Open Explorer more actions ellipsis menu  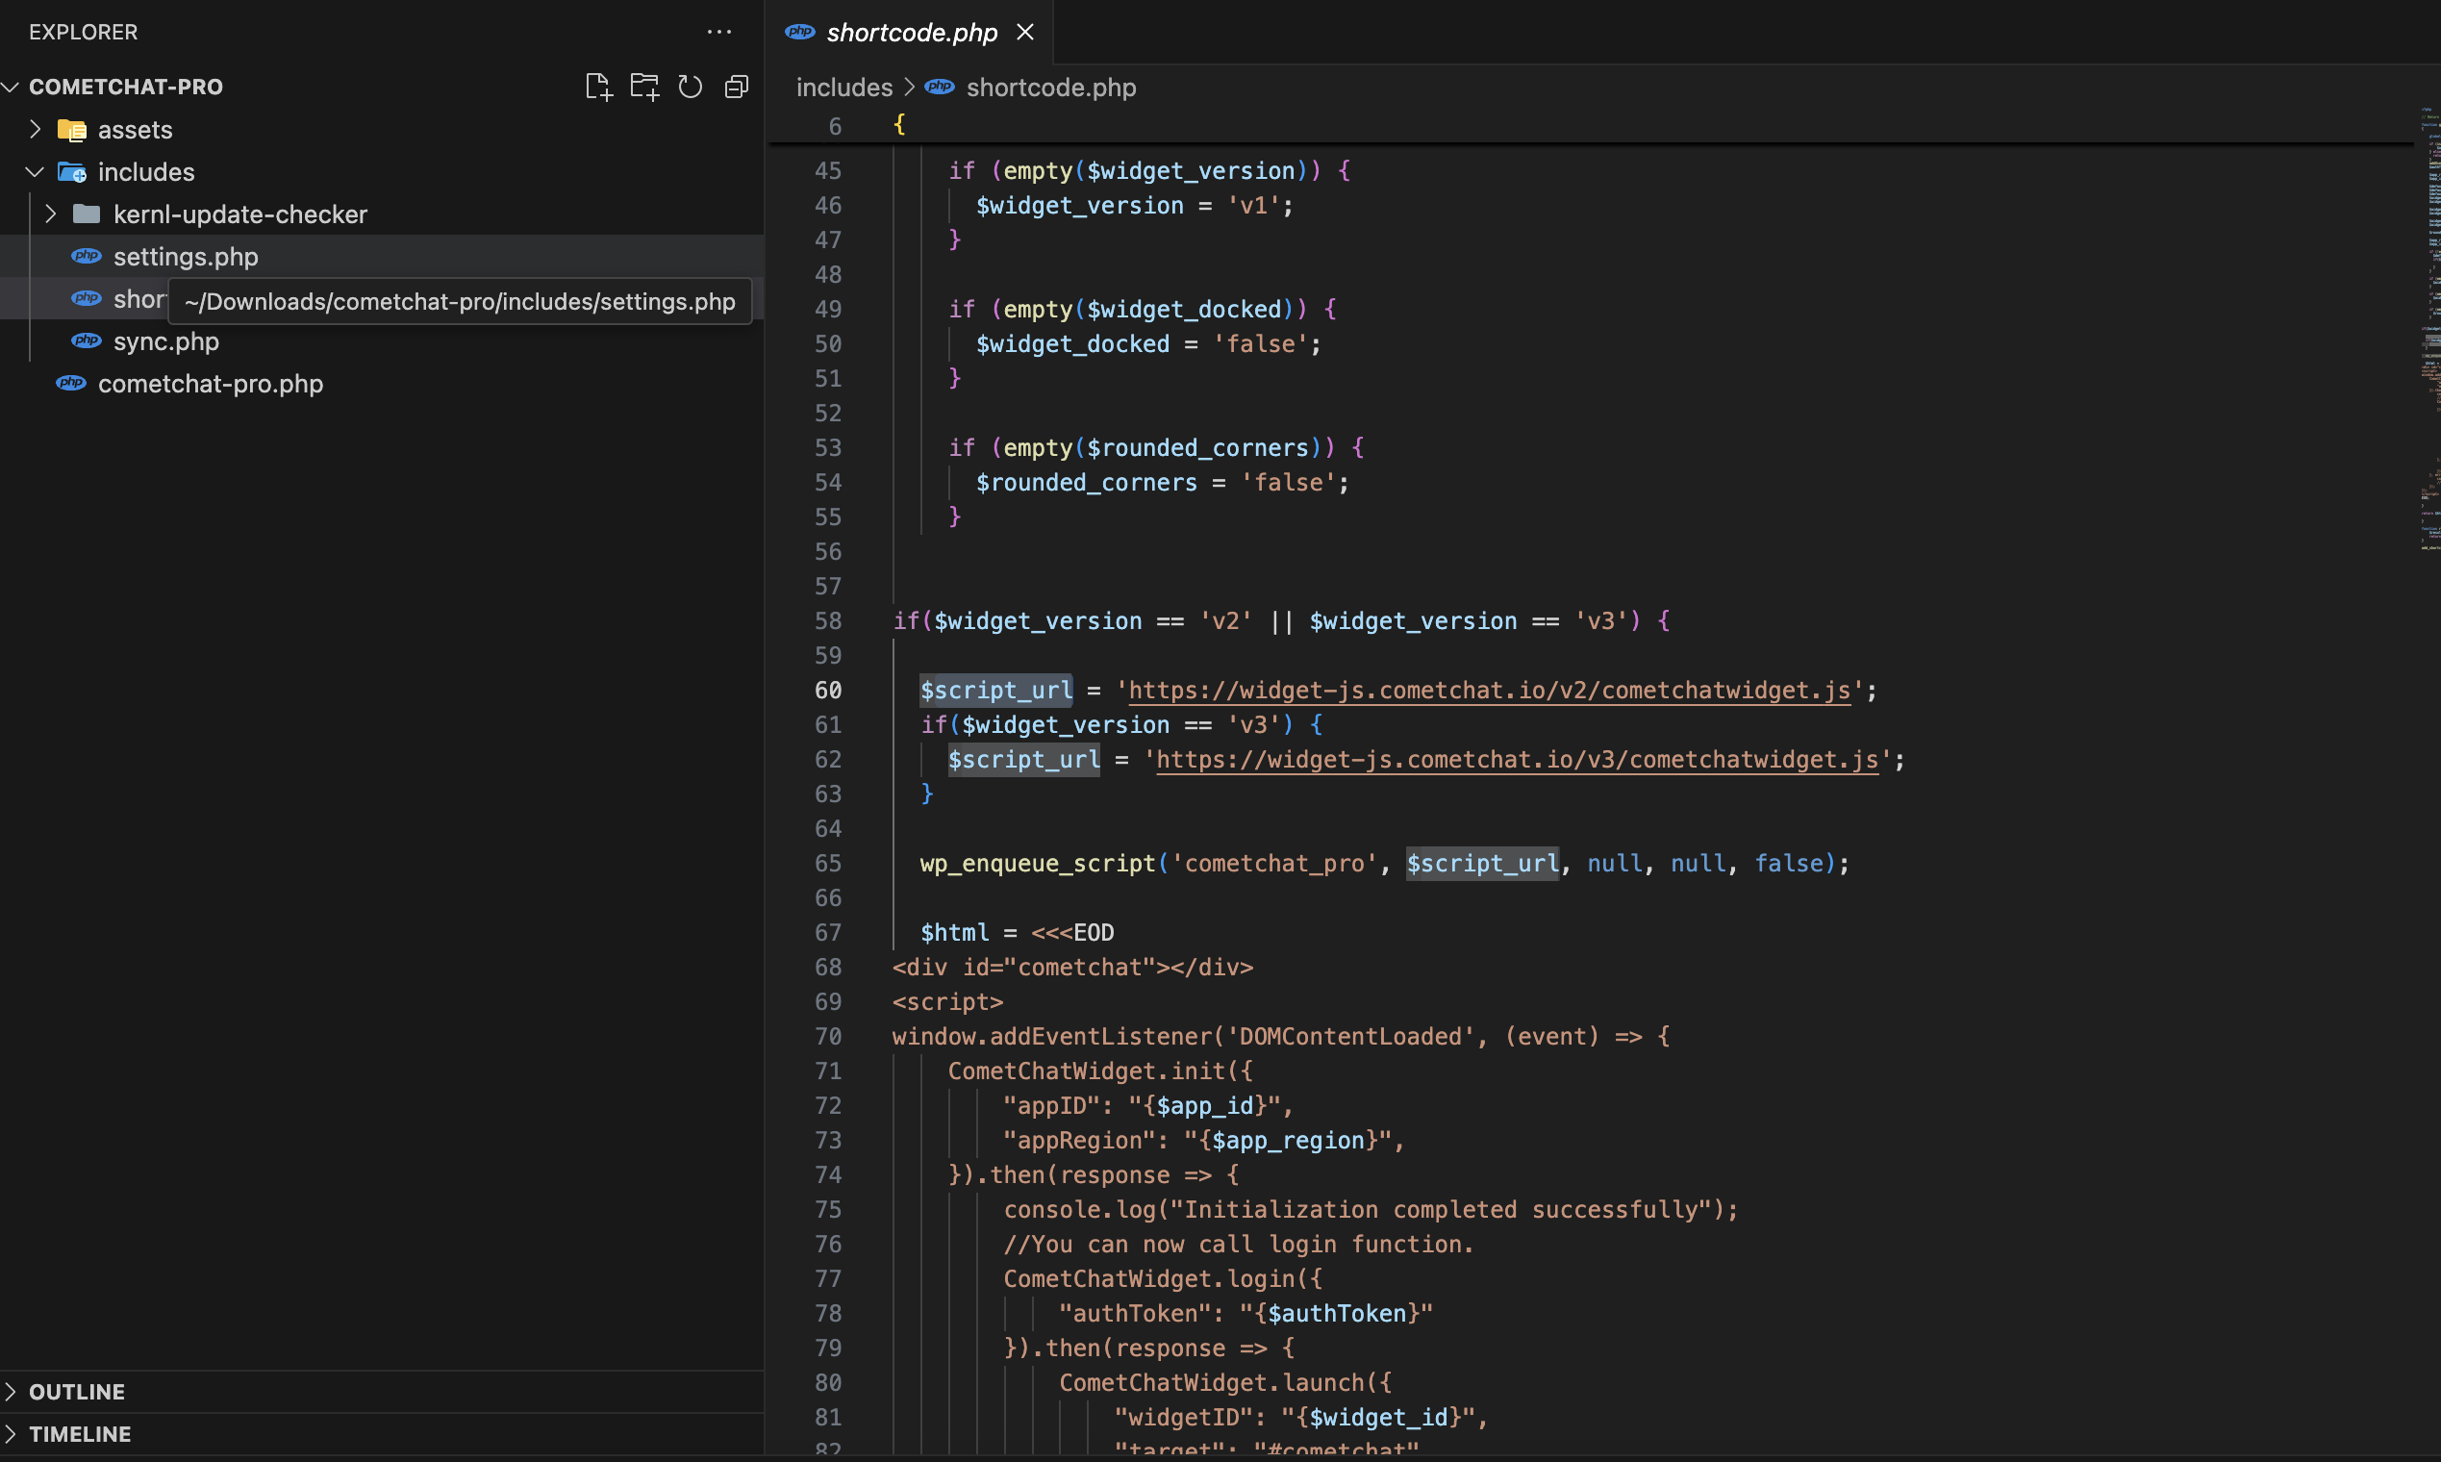[x=719, y=32]
